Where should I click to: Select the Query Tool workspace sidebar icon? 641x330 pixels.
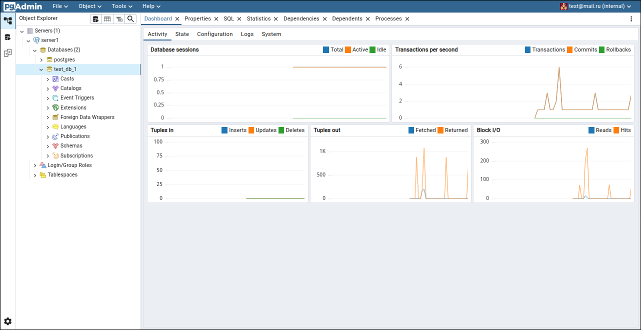[x=7, y=37]
